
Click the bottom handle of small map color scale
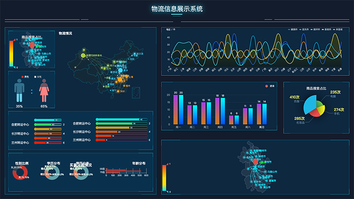tap(14, 67)
